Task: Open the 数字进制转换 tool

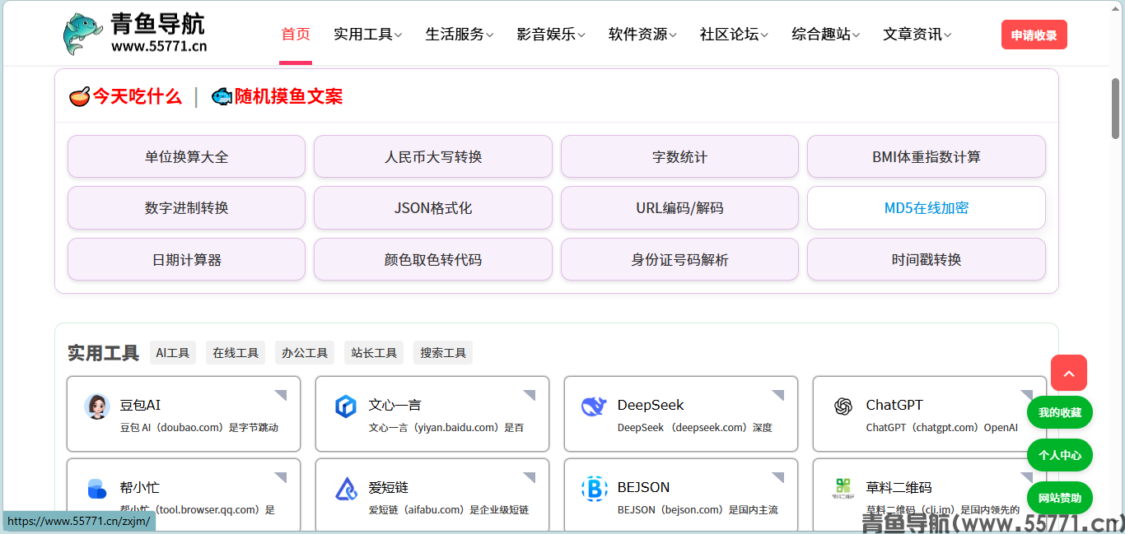Action: (x=186, y=208)
